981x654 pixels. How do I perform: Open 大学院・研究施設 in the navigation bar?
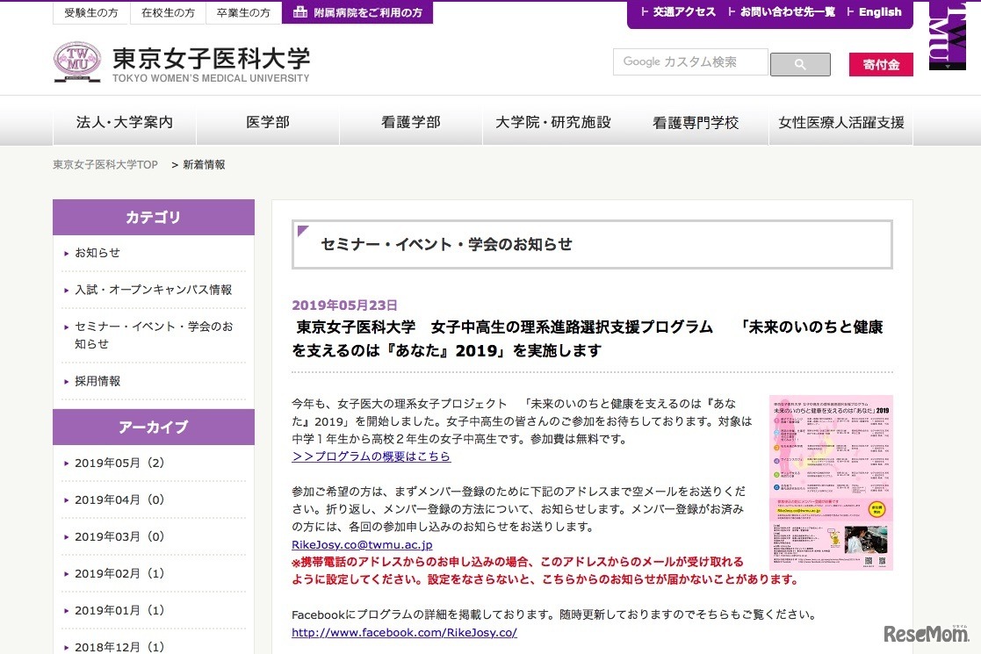(553, 123)
